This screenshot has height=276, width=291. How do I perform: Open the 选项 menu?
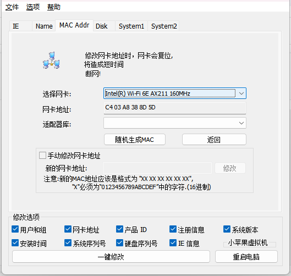point(33,7)
